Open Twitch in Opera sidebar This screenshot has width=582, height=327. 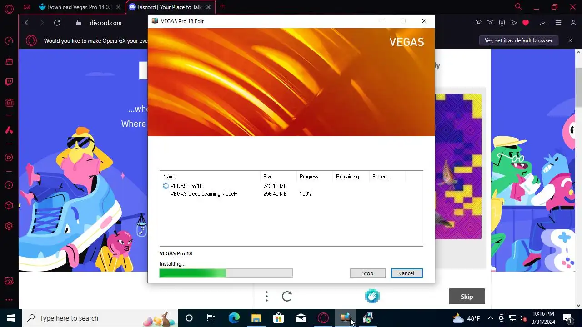click(9, 82)
